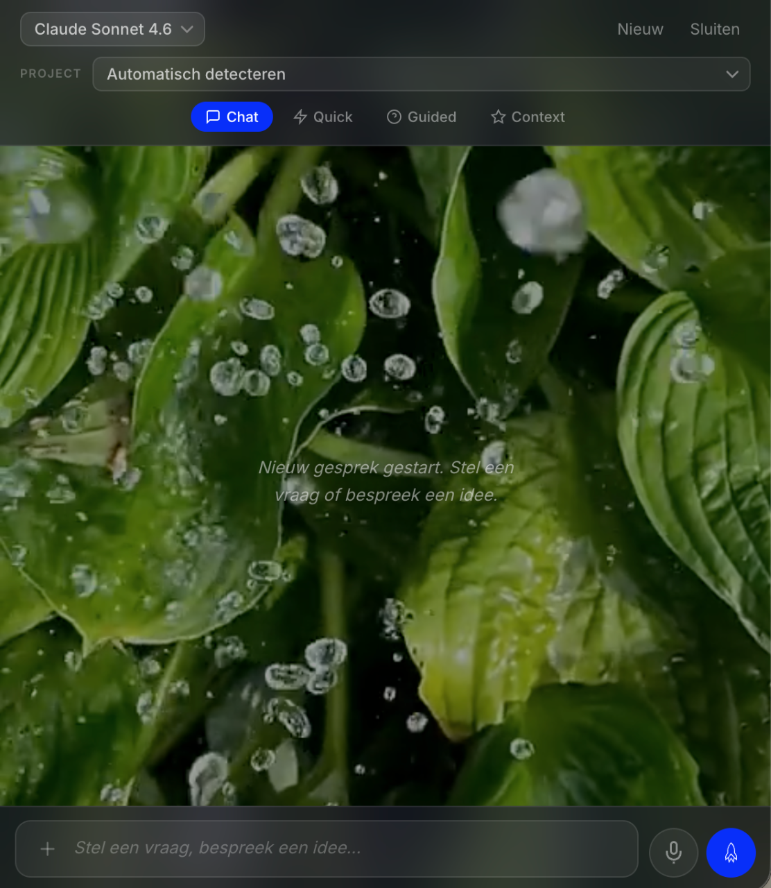Click the speech bubble icon on Chat
The image size is (771, 888).
click(213, 117)
